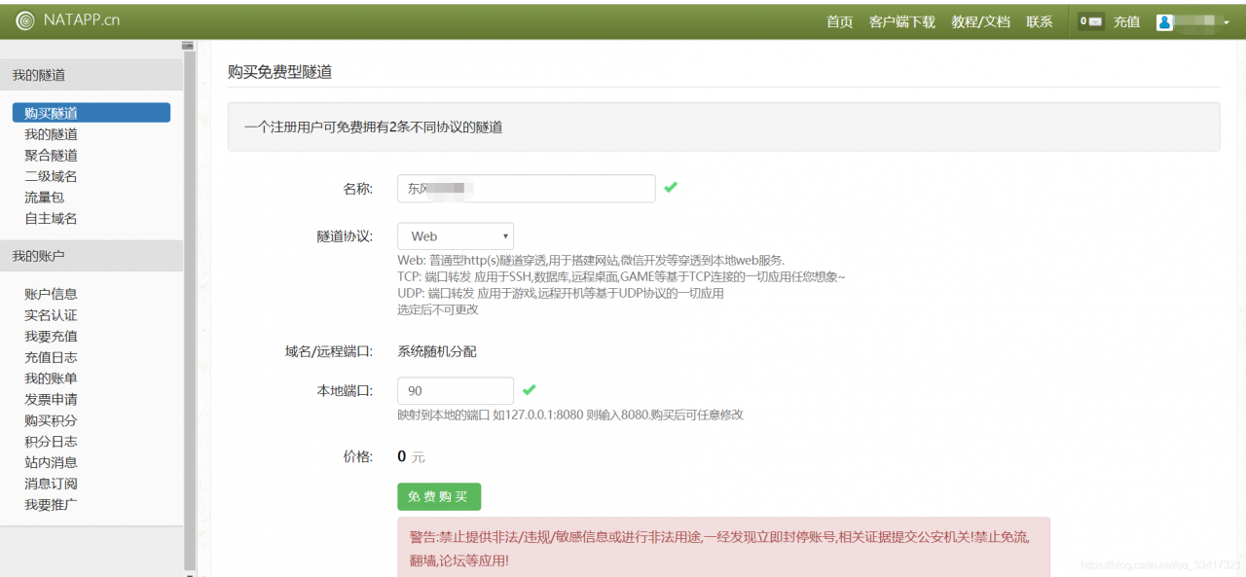Open 站内消息 sidebar link
The image size is (1246, 577).
click(x=51, y=462)
